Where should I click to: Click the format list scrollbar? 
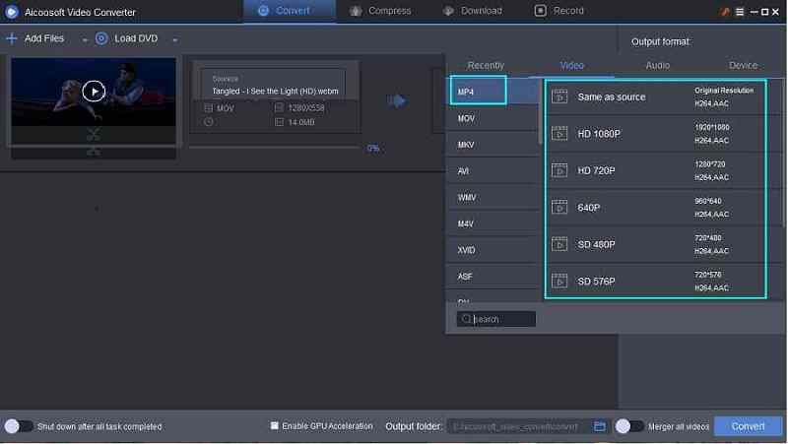540,111
